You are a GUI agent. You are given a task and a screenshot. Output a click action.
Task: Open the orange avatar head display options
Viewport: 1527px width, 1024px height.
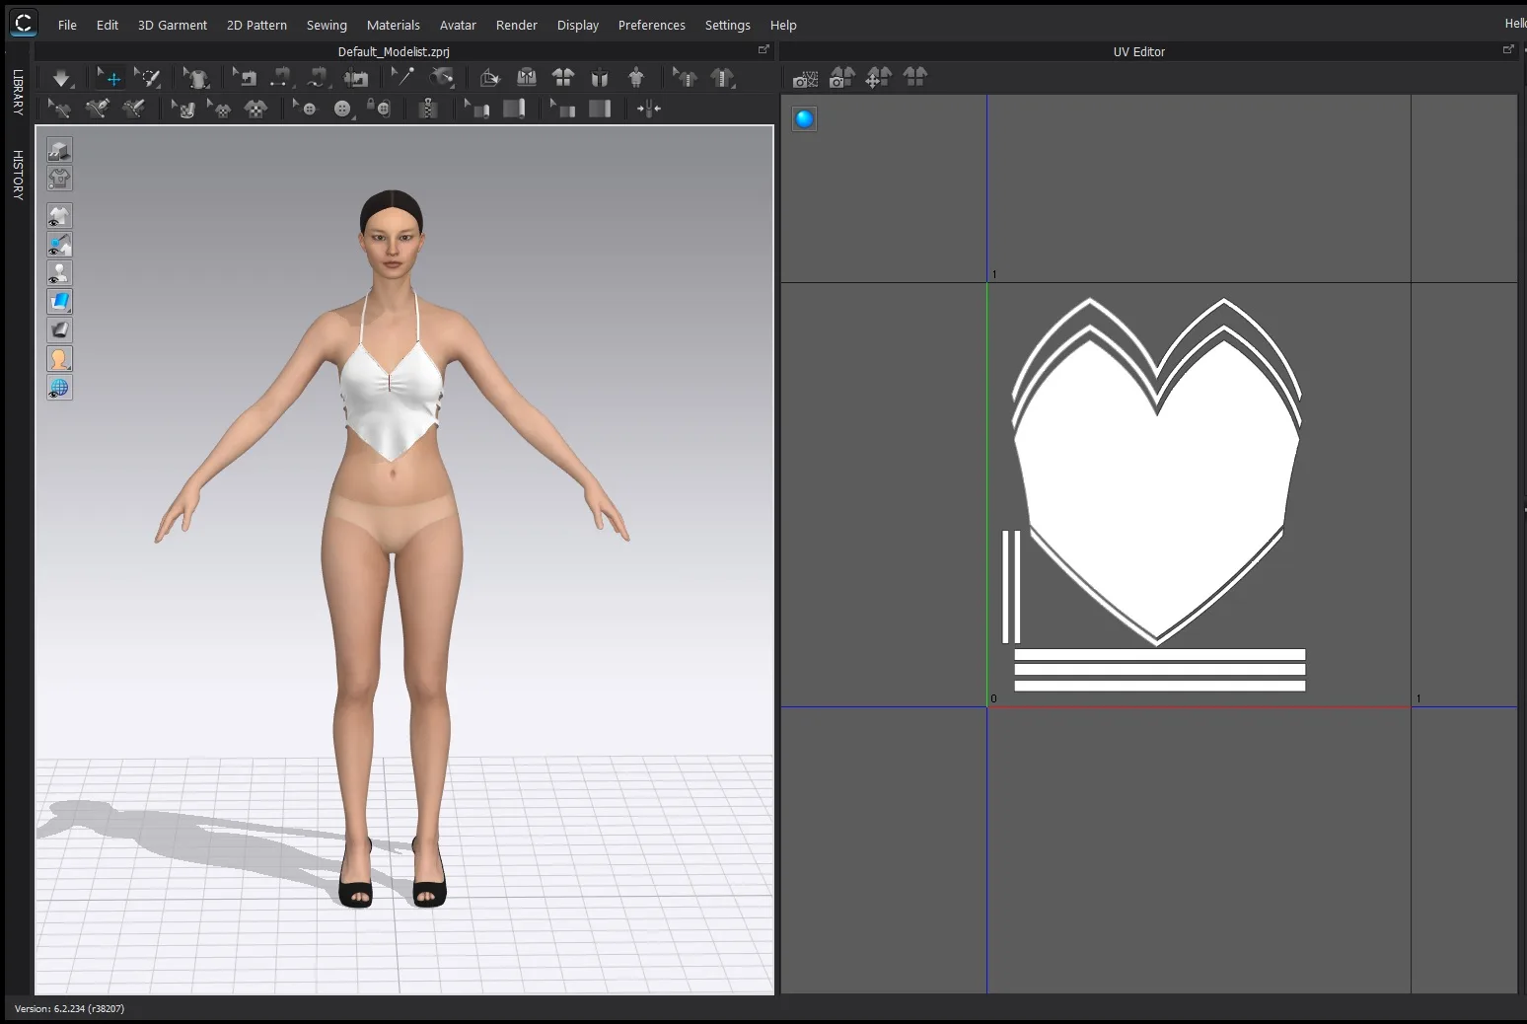point(59,359)
